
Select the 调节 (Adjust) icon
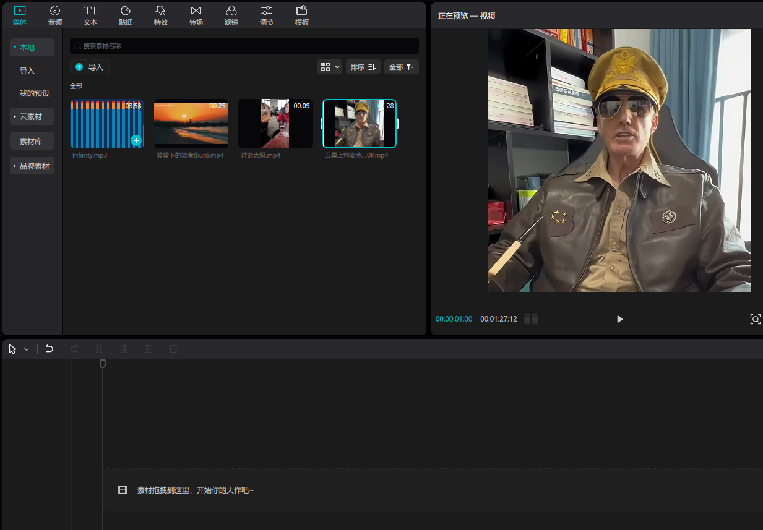tap(267, 11)
